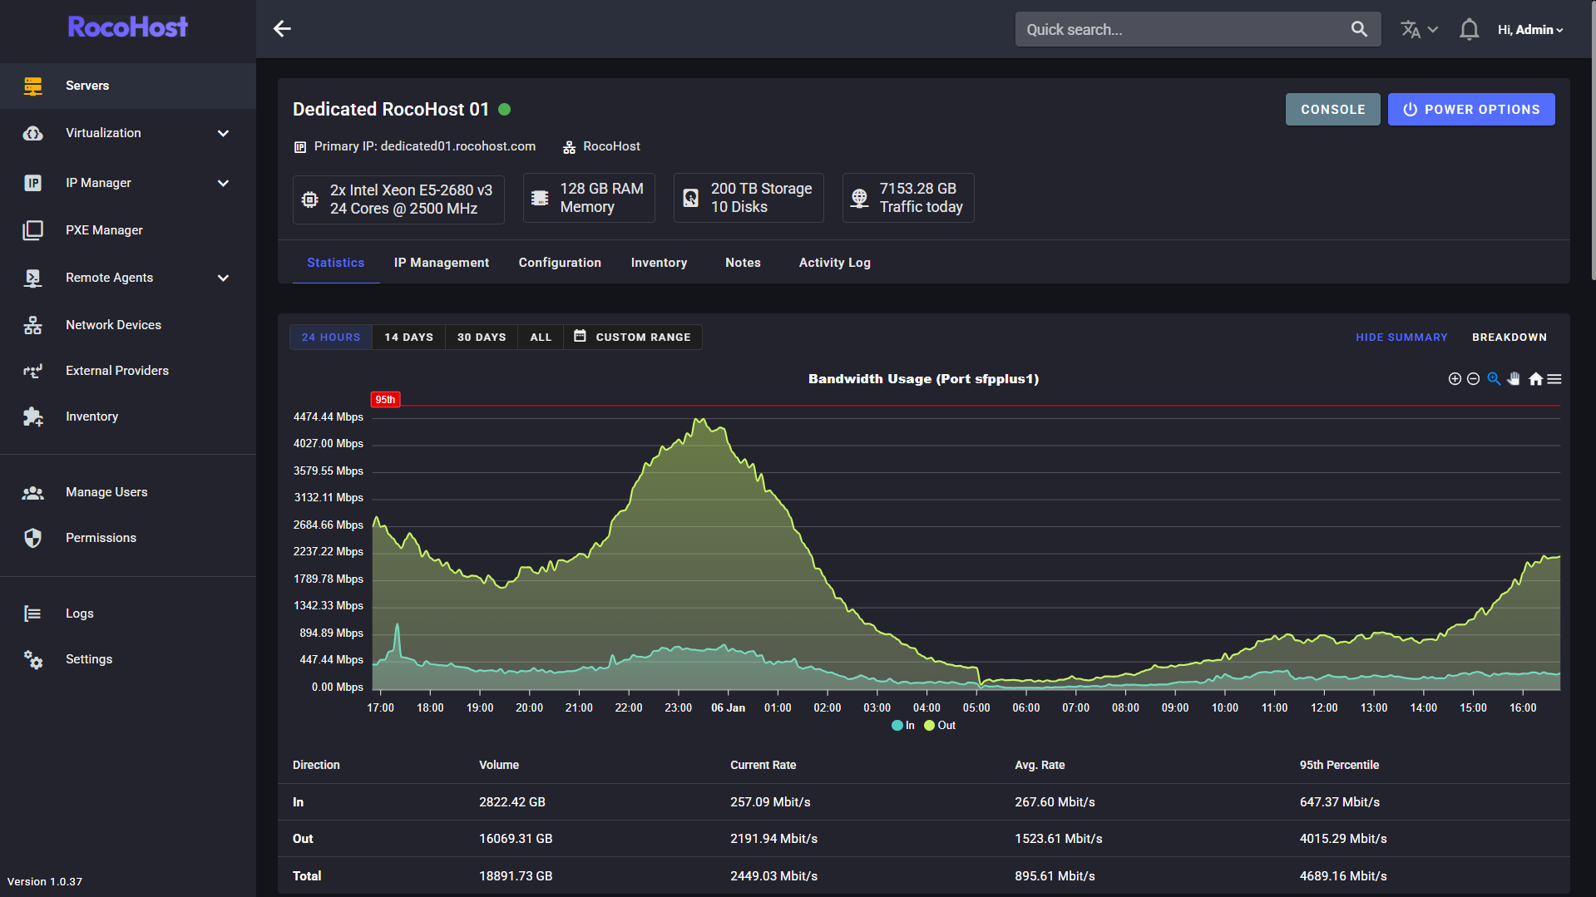The height and width of the screenshot is (897, 1596).
Task: Open the Activity Log tab
Action: tap(834, 263)
